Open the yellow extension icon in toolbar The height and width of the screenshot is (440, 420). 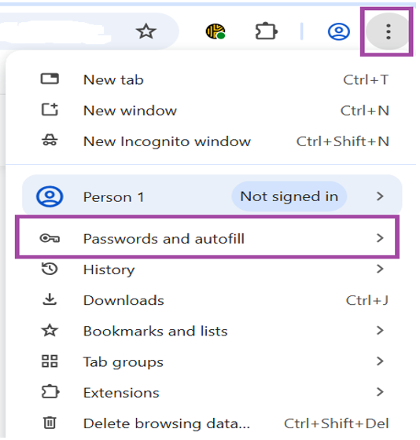pyautogui.click(x=216, y=31)
